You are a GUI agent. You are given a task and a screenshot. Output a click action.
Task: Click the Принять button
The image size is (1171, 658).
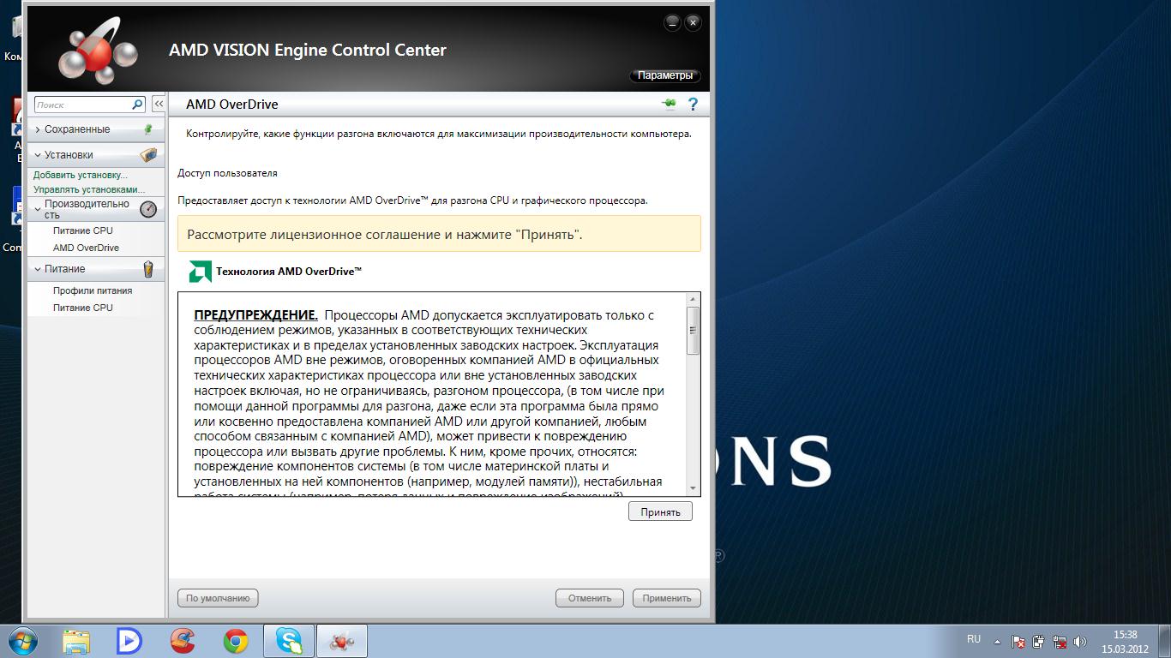point(660,511)
